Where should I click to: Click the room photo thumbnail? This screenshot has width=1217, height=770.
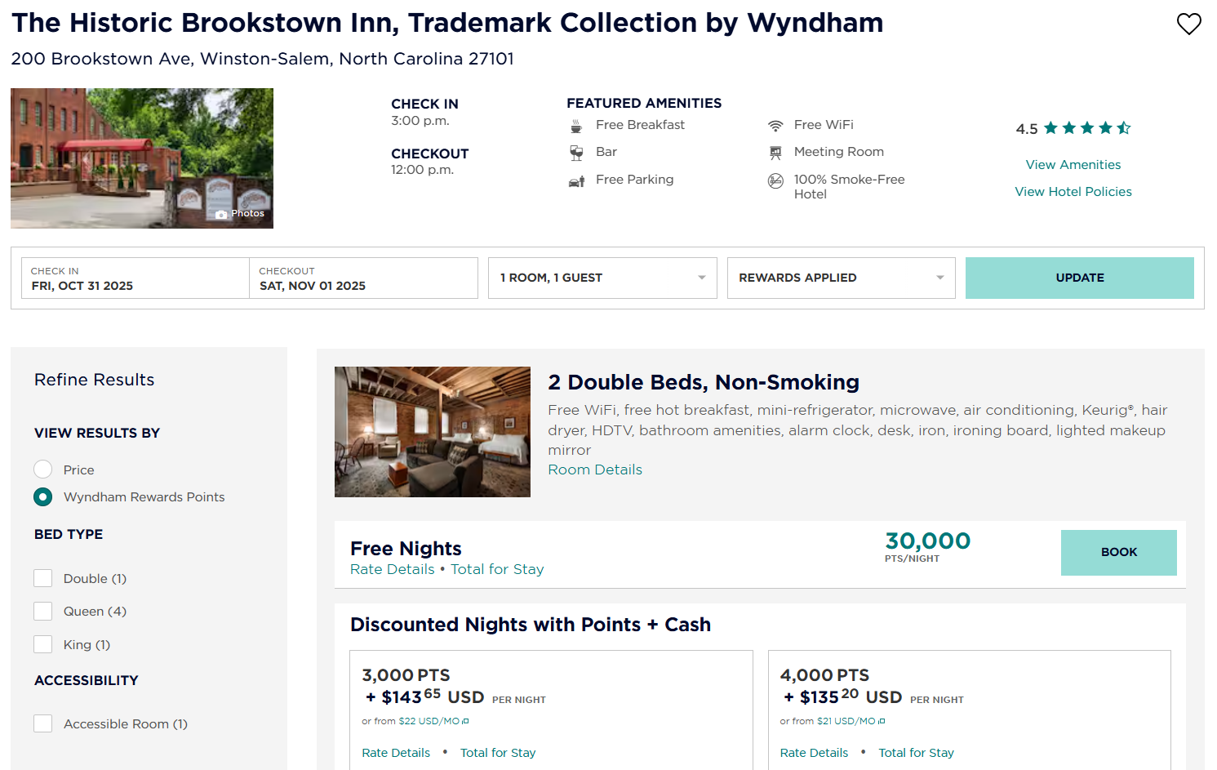(433, 432)
